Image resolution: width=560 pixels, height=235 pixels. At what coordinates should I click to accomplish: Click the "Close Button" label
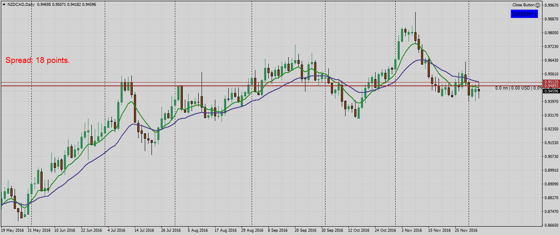523,5
